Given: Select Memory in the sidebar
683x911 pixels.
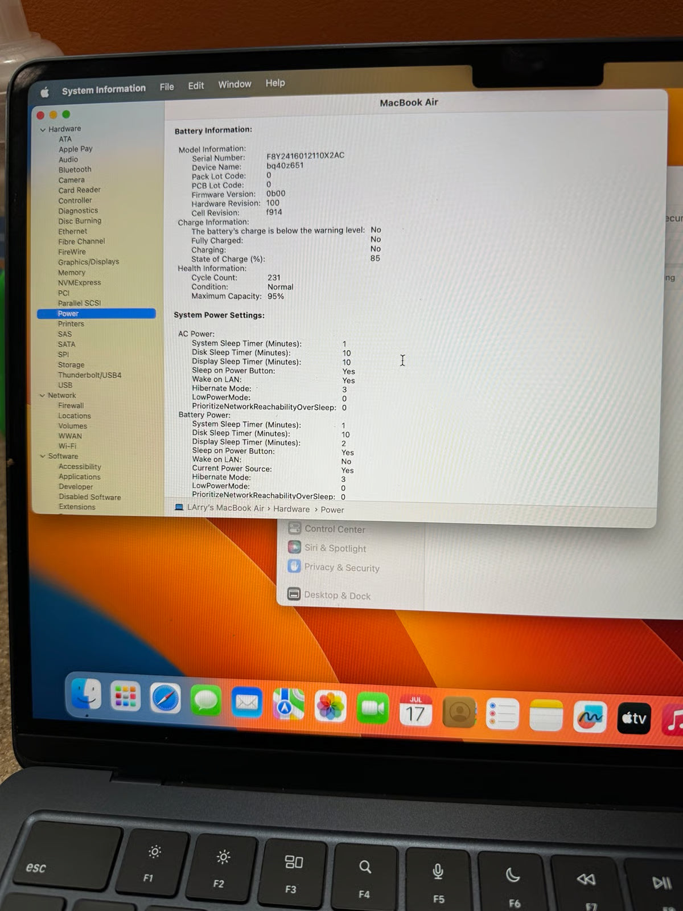Looking at the screenshot, I should 72,273.
